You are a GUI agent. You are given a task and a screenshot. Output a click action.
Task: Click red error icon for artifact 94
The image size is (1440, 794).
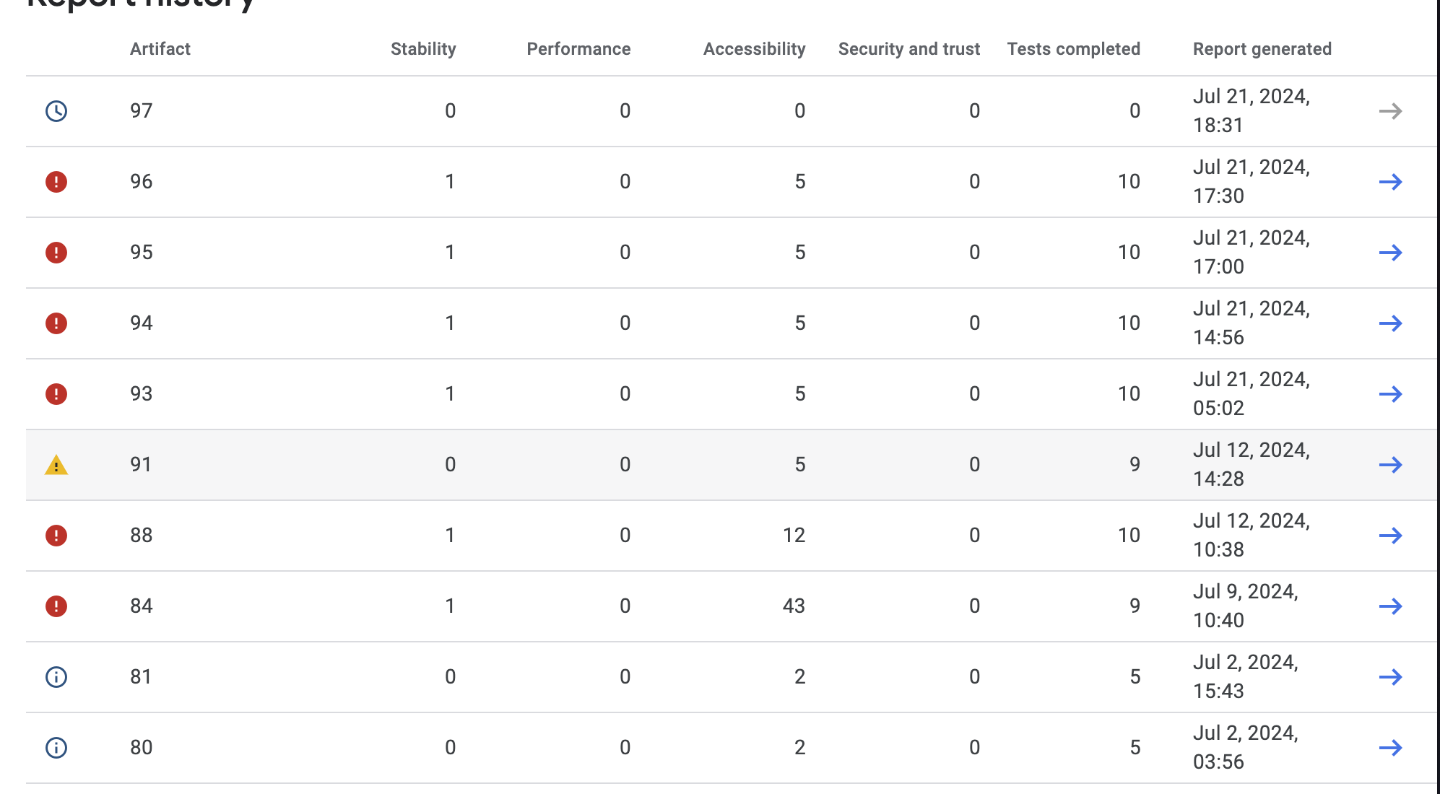point(56,323)
